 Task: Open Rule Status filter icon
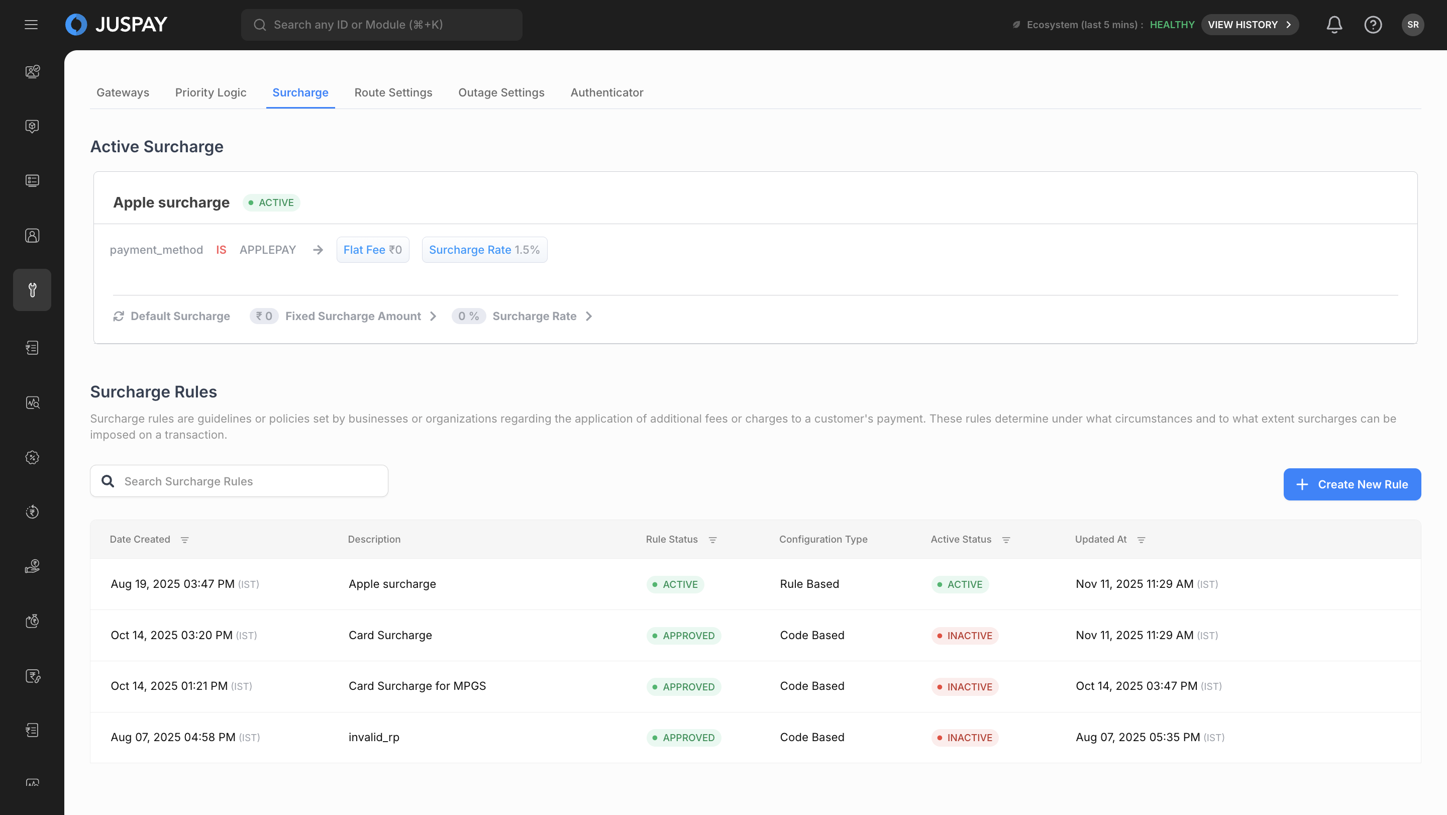[713, 540]
